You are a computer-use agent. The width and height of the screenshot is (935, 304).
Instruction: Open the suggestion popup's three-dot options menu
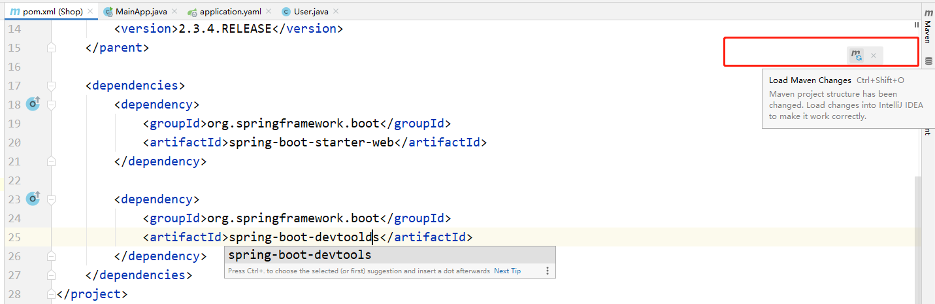[548, 271]
